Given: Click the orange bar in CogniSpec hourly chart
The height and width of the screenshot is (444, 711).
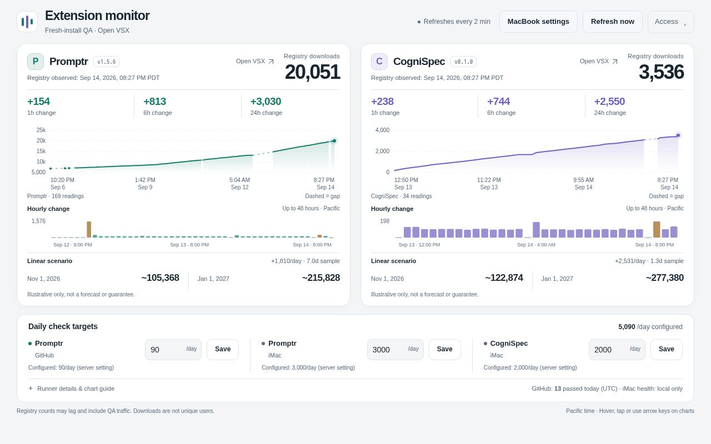Looking at the screenshot, I should (x=657, y=230).
